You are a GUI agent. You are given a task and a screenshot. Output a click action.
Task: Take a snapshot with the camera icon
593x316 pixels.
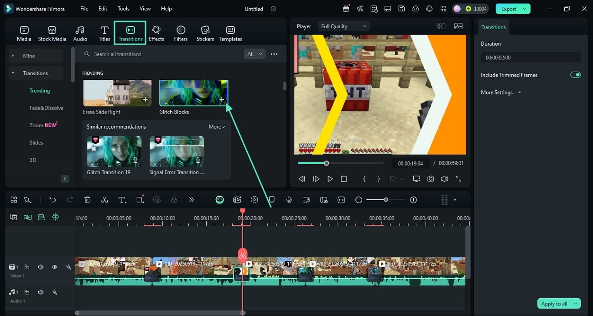(x=431, y=179)
